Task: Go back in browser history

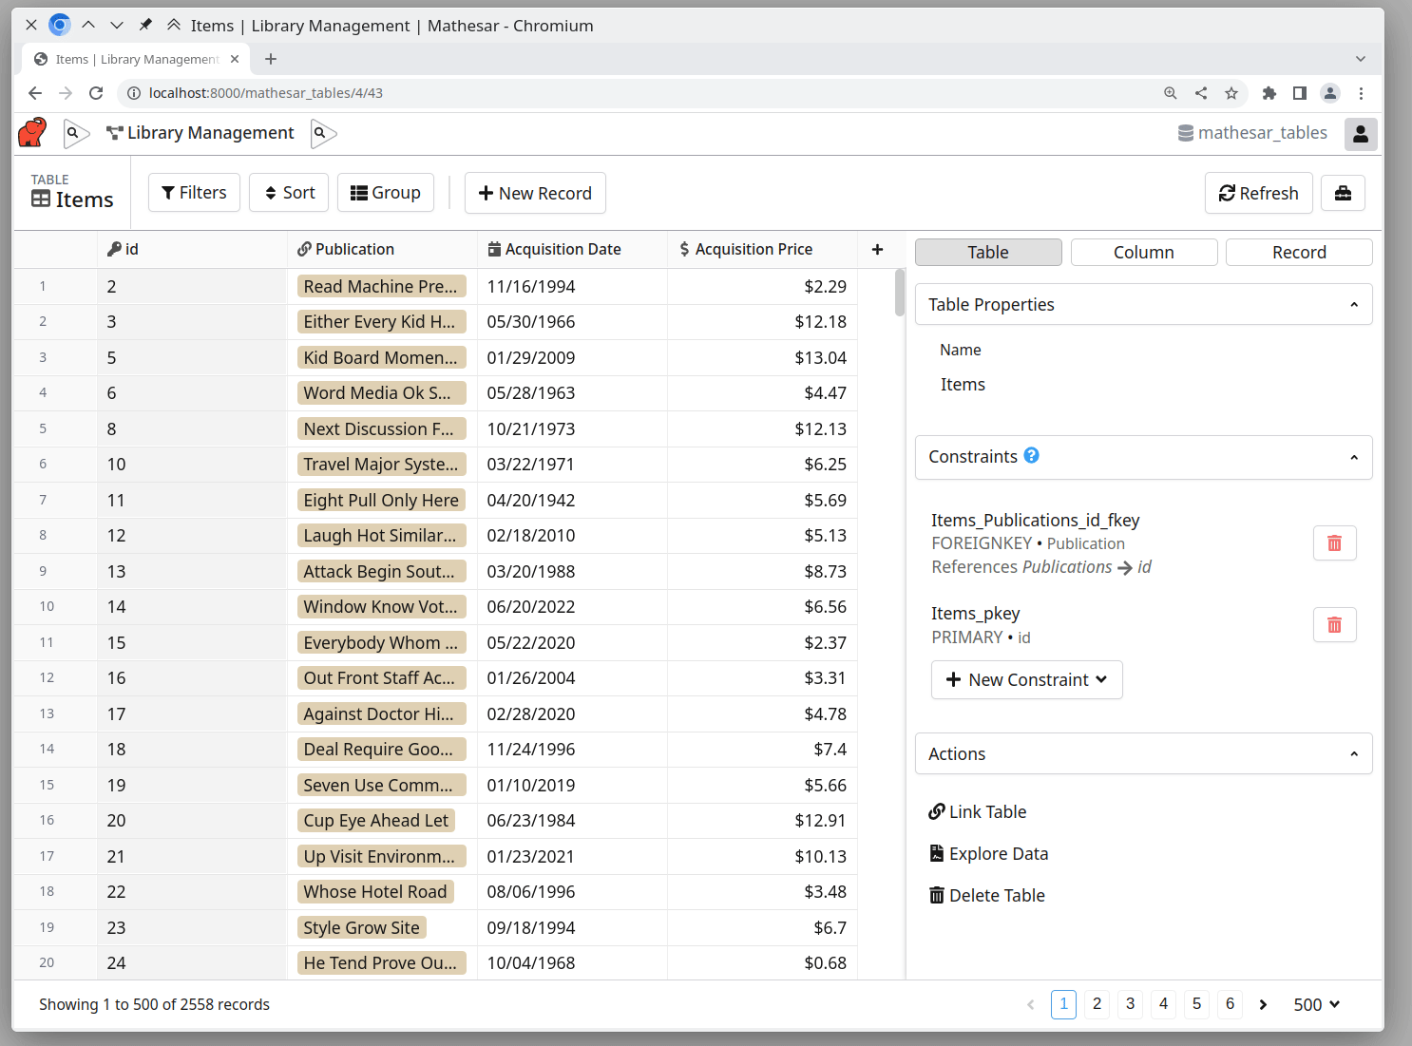Action: [35, 93]
